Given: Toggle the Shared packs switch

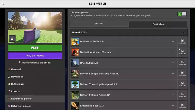Looking at the screenshot, I should (x=182, y=14).
